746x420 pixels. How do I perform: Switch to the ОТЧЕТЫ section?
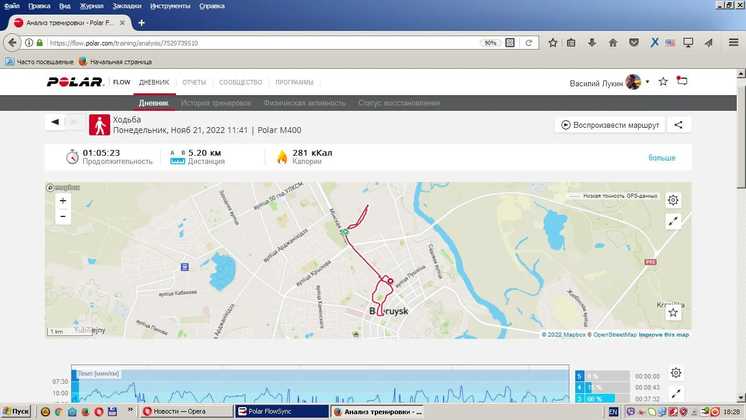(194, 82)
